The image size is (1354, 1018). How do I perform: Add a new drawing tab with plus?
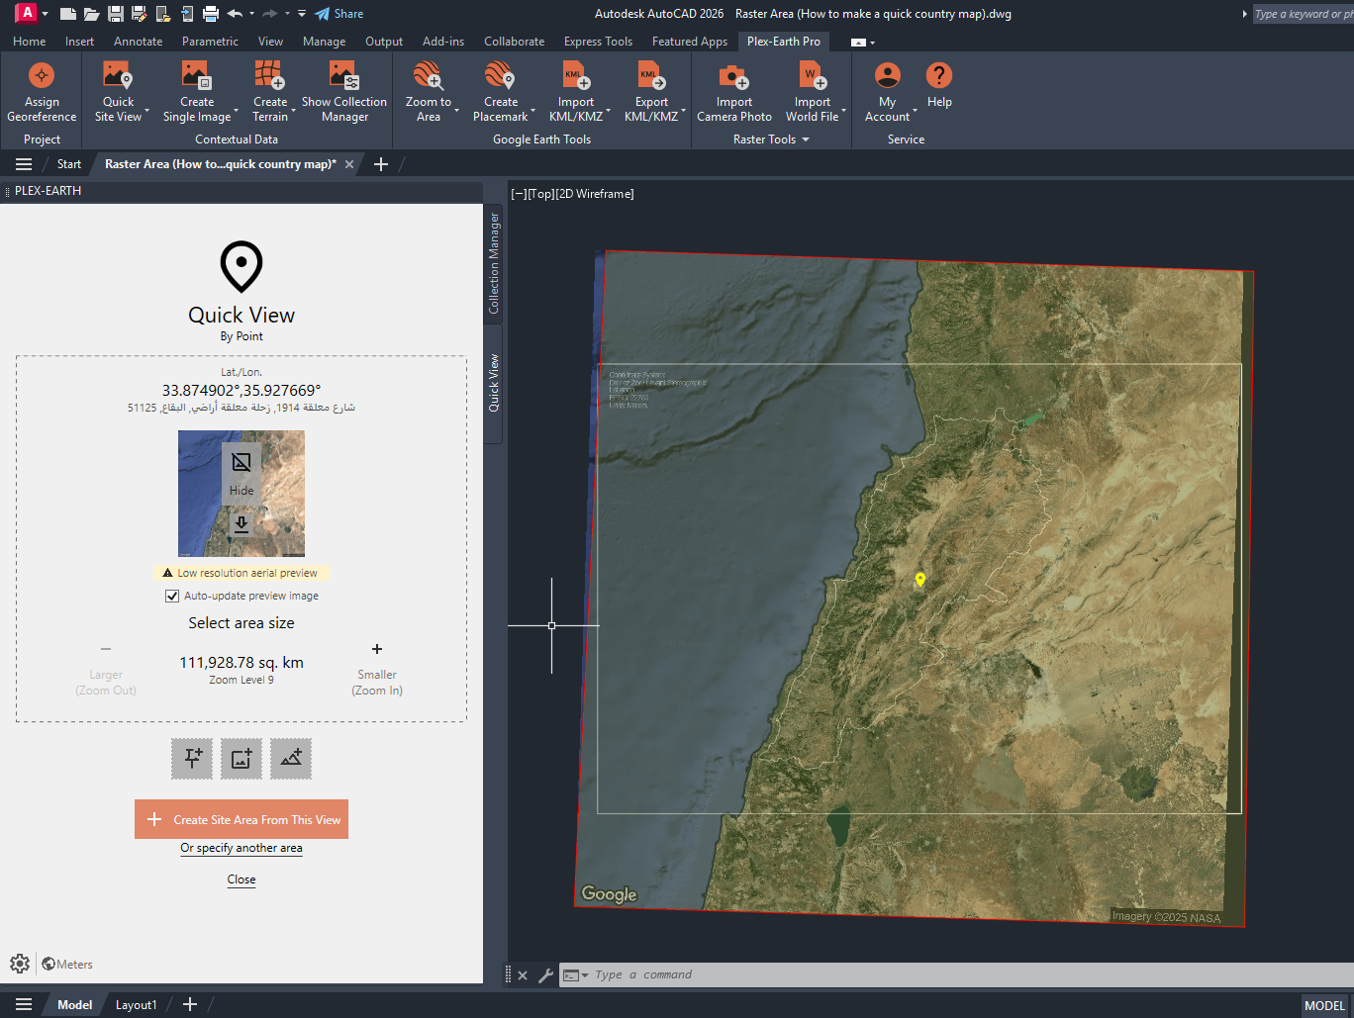coord(381,164)
